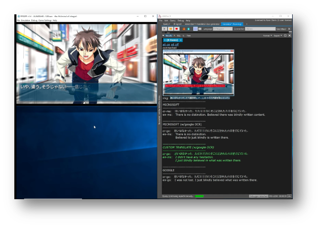Click the green query progress bar
321x227 pixels.
point(199,196)
